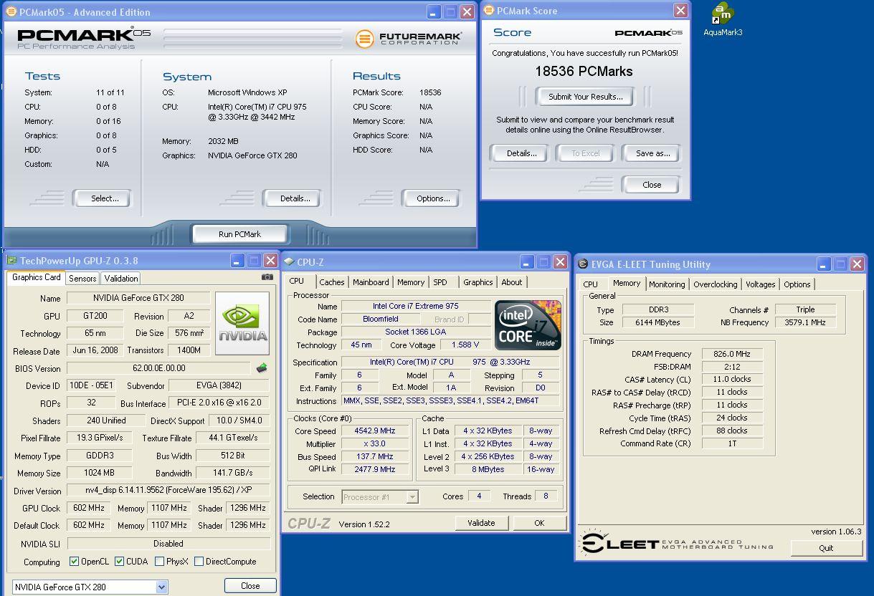Click the EVGA E-LEET title bar icon
Image resolution: width=874 pixels, height=596 pixels.
(583, 264)
